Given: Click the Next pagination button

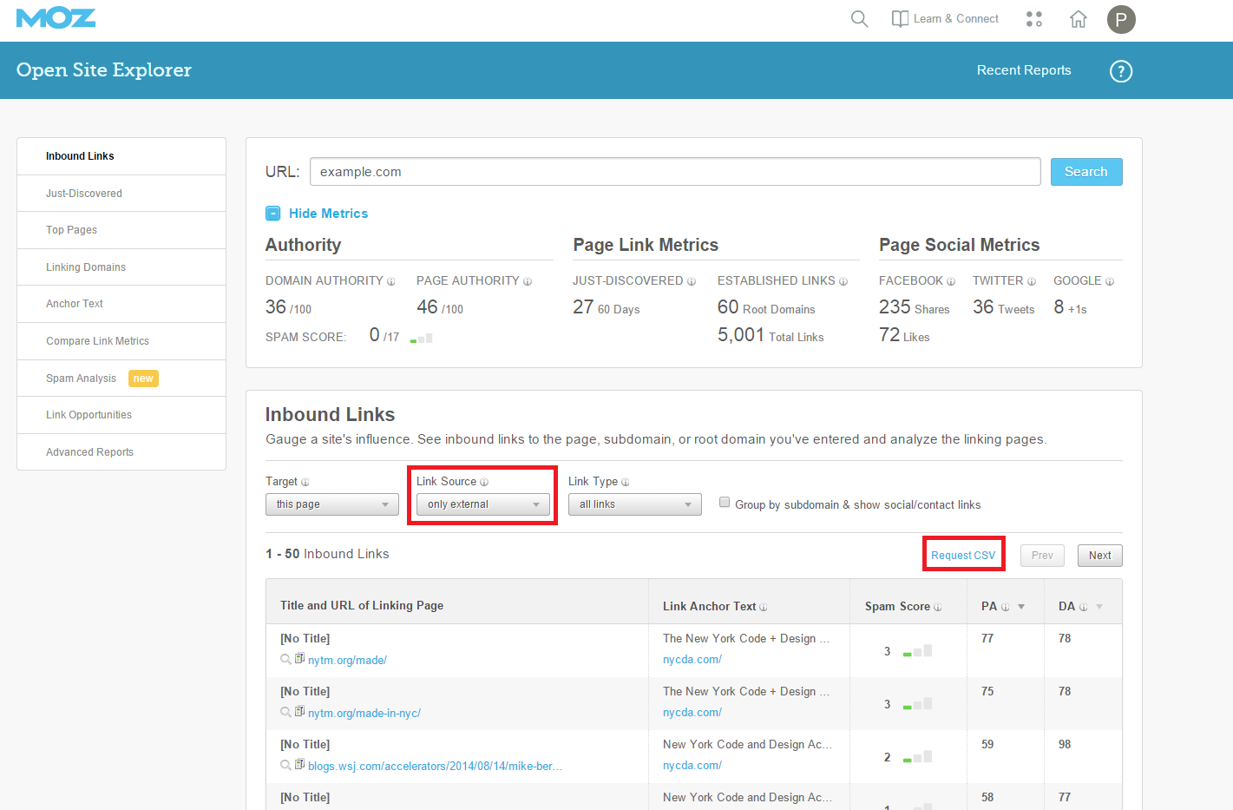Looking at the screenshot, I should [x=1100, y=556].
